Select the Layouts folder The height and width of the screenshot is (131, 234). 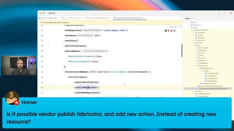(202, 58)
